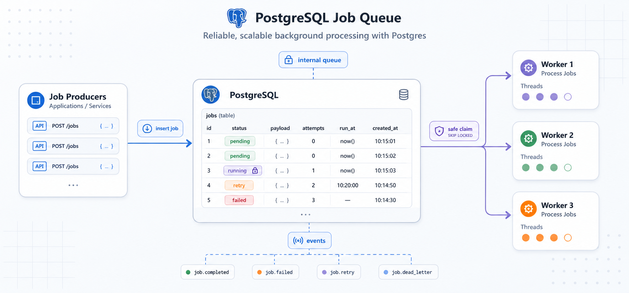Viewport: 629px width, 293px height.
Task: Click the created_at value "10:15:03"
Action: click(385, 171)
